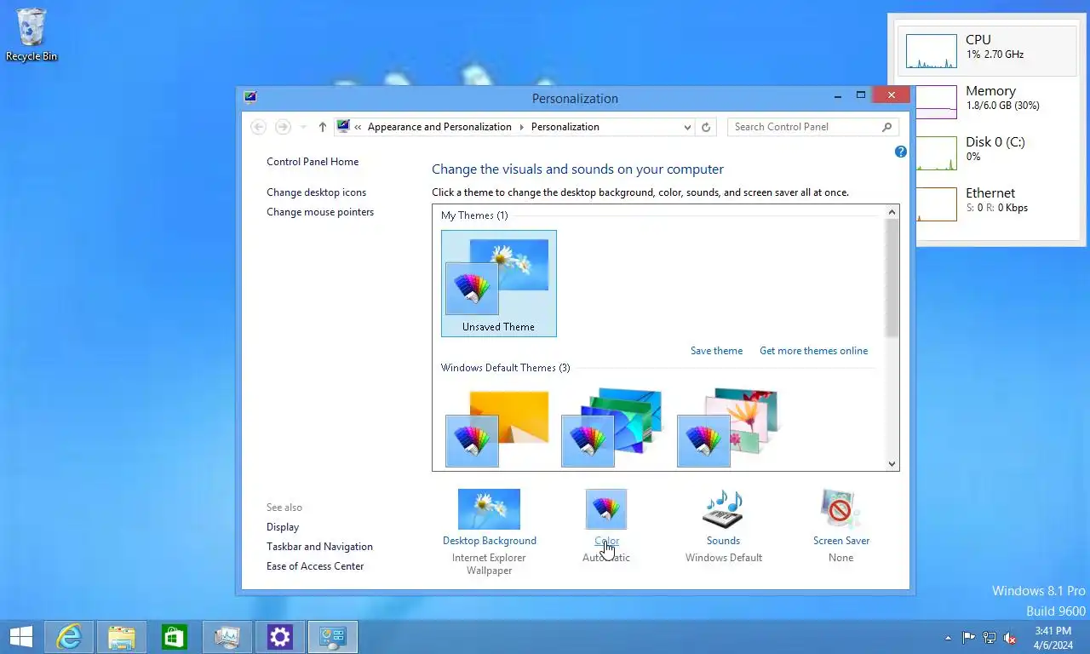Go up one level with Up arrow
Image resolution: width=1090 pixels, height=654 pixels.
tap(322, 127)
